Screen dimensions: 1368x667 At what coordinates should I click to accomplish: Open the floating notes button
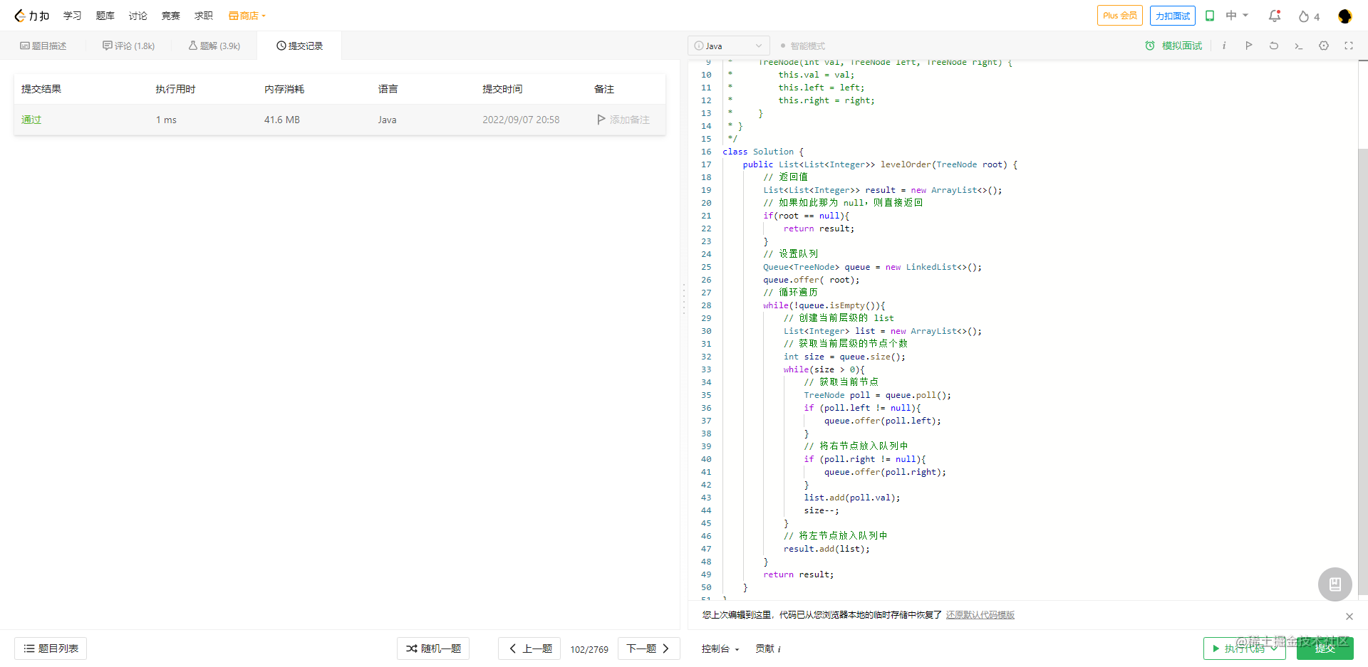pyautogui.click(x=1335, y=584)
